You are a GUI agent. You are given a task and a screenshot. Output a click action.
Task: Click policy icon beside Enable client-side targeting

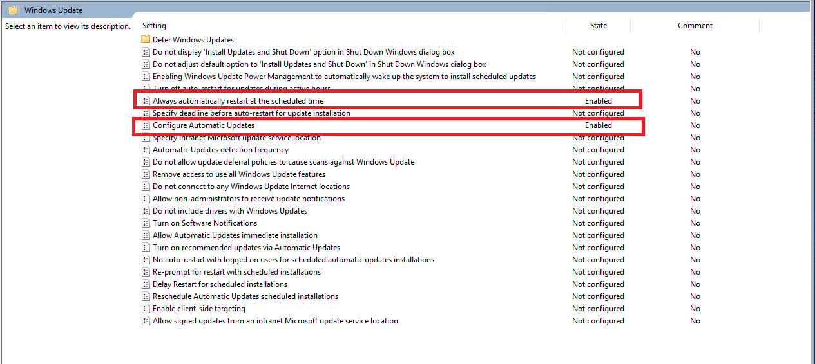pos(146,309)
